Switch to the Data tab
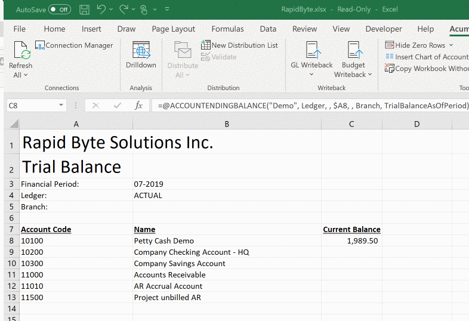The width and height of the screenshot is (469, 321). coord(268,29)
